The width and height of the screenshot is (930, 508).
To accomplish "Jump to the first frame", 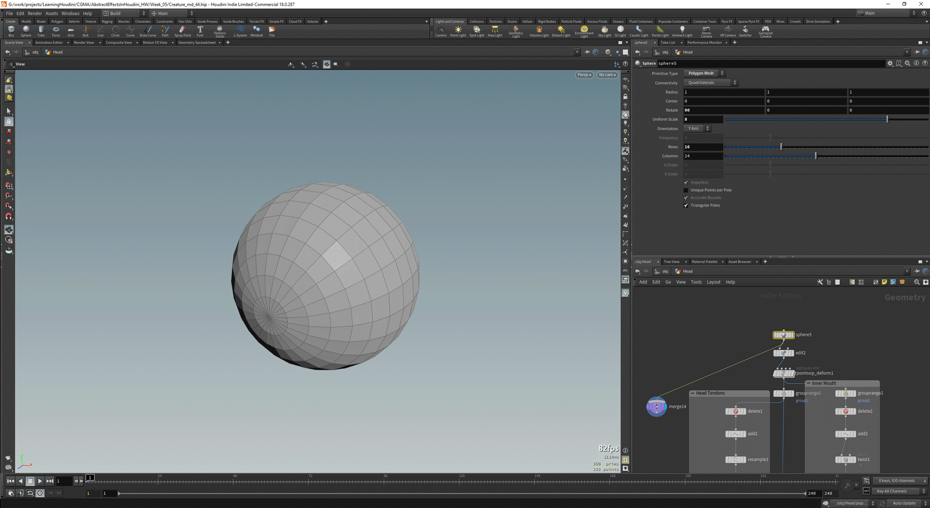I will (11, 481).
